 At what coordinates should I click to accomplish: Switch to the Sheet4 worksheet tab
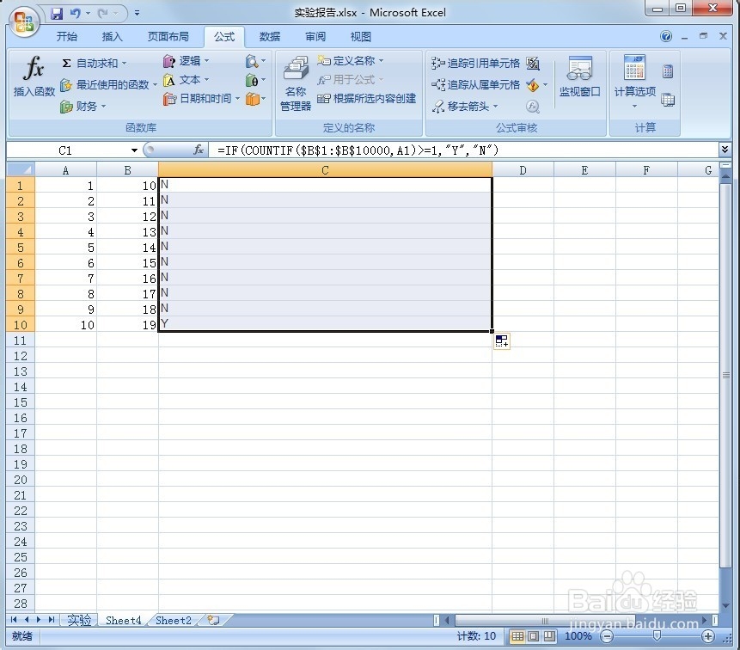[123, 620]
